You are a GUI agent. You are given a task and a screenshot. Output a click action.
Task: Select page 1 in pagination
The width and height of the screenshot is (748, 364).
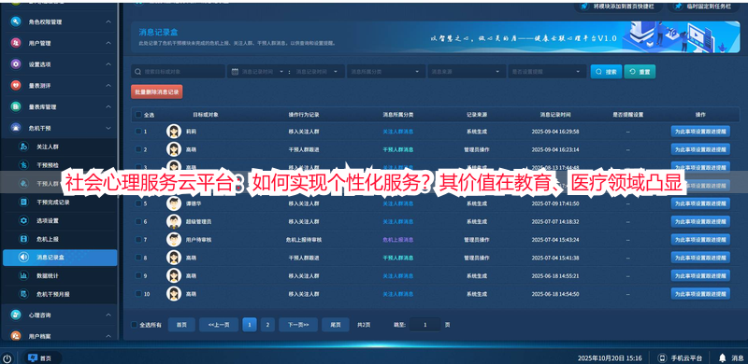[x=250, y=325]
